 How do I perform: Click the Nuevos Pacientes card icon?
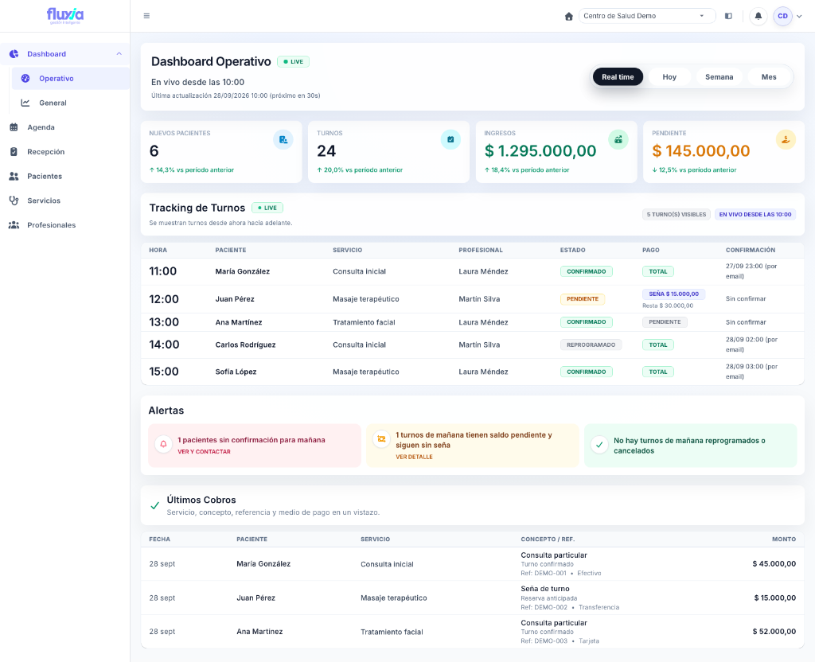(283, 139)
